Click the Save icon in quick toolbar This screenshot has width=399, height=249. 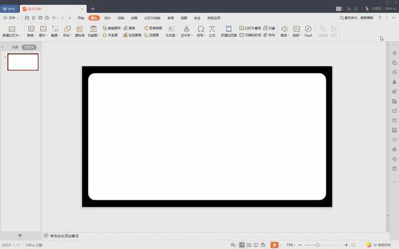click(27, 18)
